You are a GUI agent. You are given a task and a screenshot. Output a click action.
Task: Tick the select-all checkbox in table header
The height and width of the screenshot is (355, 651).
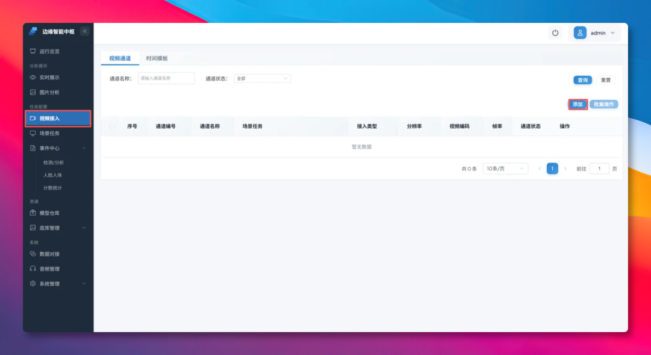tap(112, 126)
